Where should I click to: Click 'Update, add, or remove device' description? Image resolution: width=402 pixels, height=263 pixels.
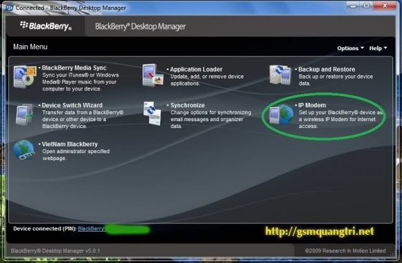tap(207, 77)
